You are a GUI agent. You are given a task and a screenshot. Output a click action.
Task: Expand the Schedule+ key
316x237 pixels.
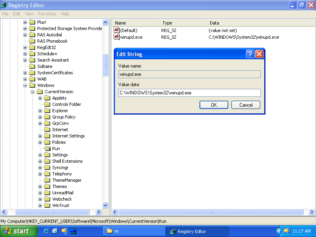(x=25, y=54)
